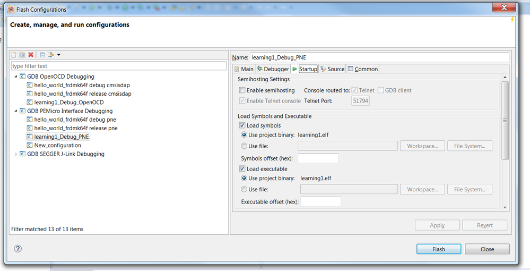Viewport: 530px width, 271px height.
Task: Click the filter launch configurations icon
Action: coord(51,55)
